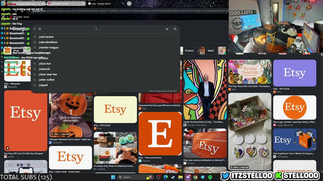Open a new browser tab

(x=129, y=4)
